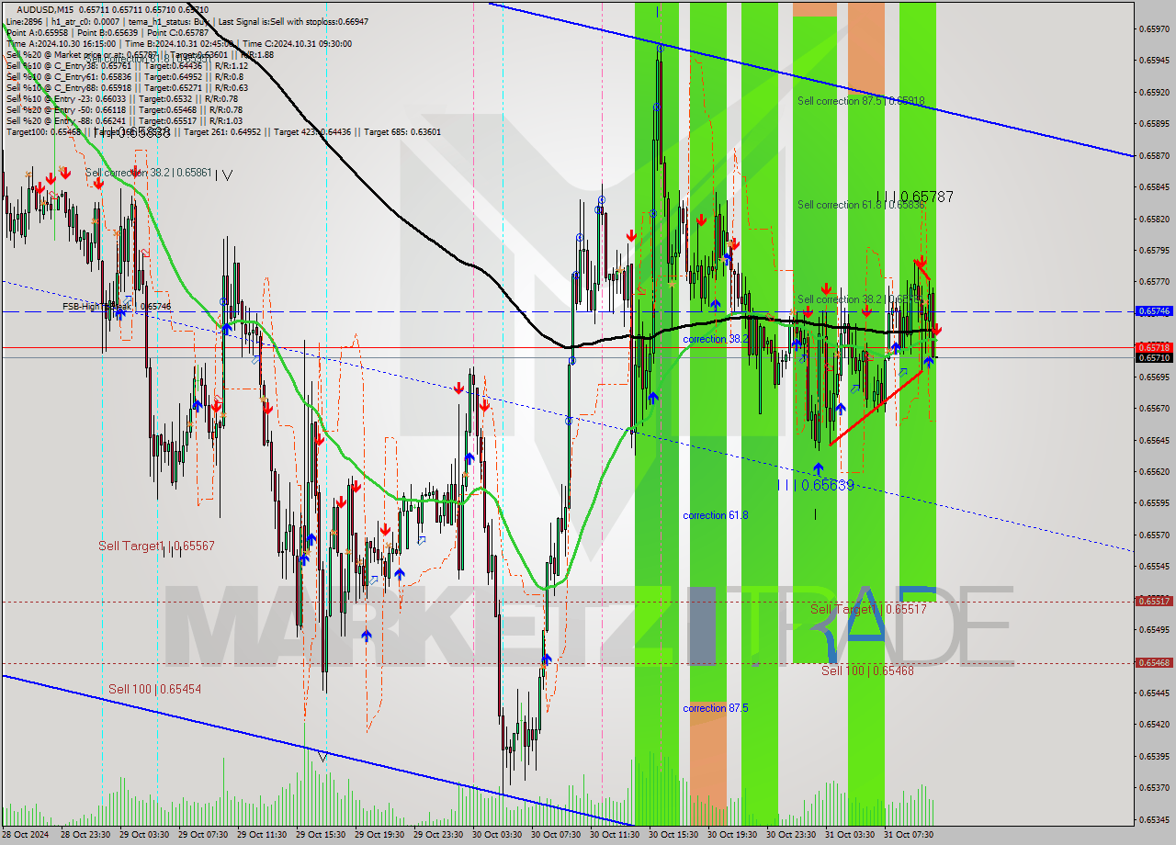
Task: Click the 'Target100: 0.65468' targets line
Action: [x=223, y=131]
